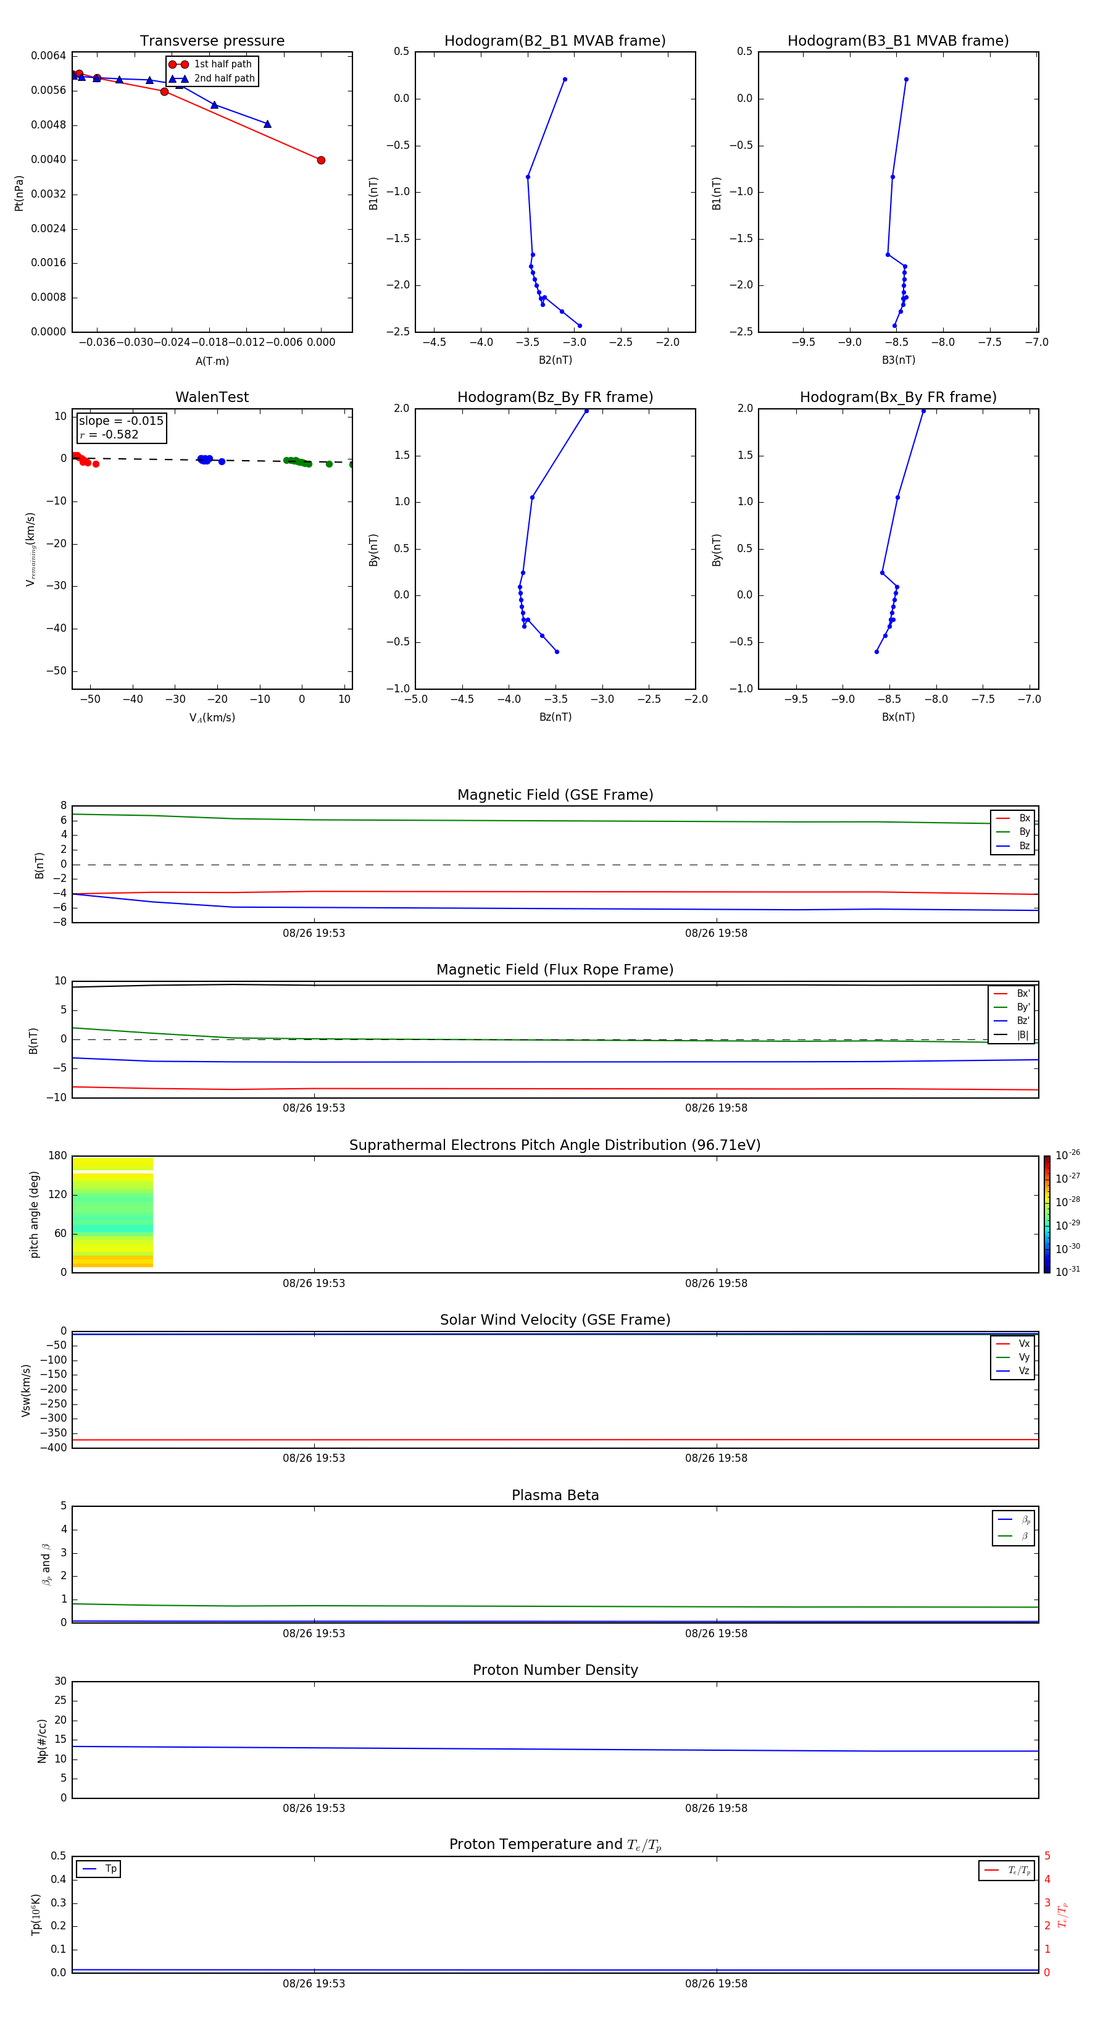Click the "Hodogram(Bx_By FR frame)" title
The image size is (1111, 2038).
coord(898,397)
